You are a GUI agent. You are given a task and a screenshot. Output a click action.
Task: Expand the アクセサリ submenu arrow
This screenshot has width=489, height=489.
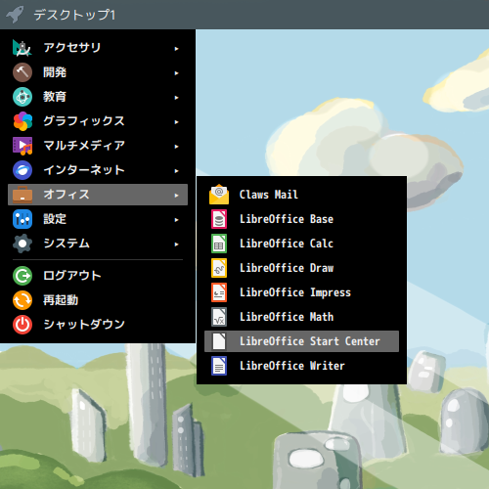click(176, 49)
